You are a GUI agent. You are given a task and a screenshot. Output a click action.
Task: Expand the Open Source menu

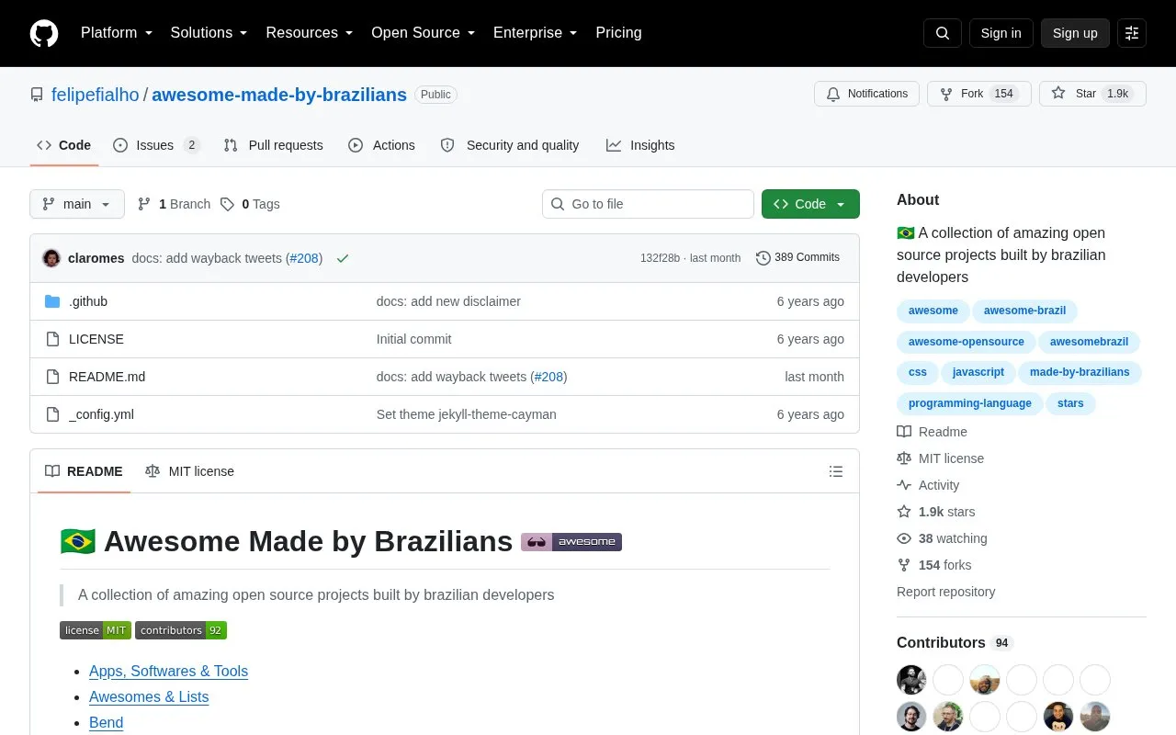point(424,33)
